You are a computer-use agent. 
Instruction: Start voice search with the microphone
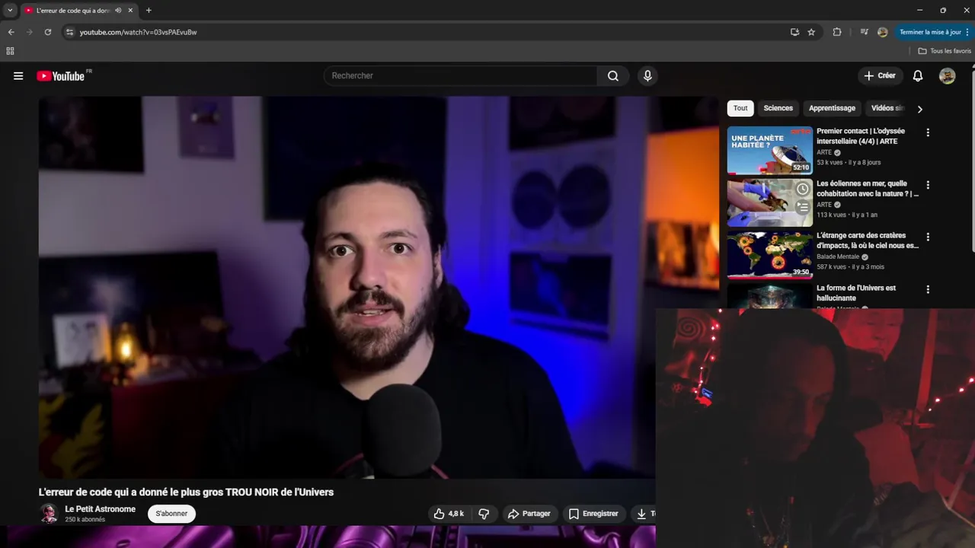[x=647, y=75]
